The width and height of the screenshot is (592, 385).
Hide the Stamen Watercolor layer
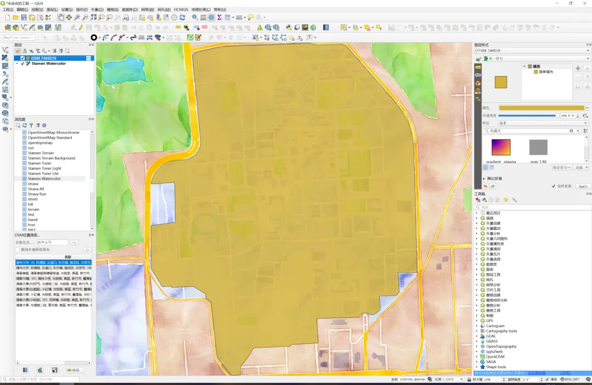pos(22,64)
